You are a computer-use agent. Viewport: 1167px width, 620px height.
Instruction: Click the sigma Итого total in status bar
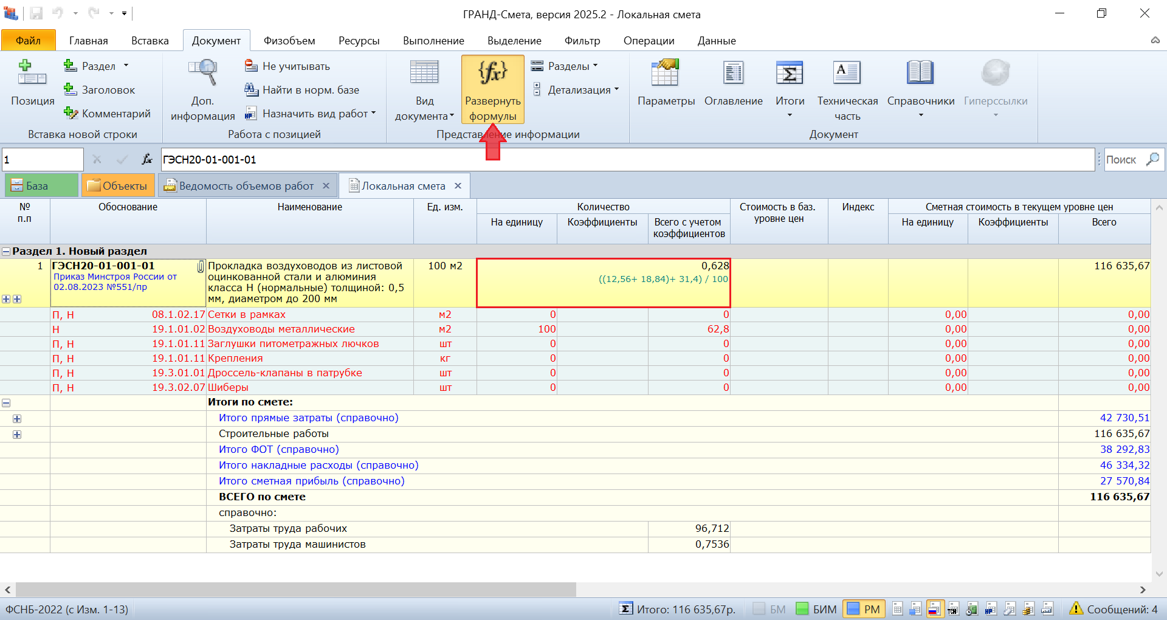coord(677,609)
